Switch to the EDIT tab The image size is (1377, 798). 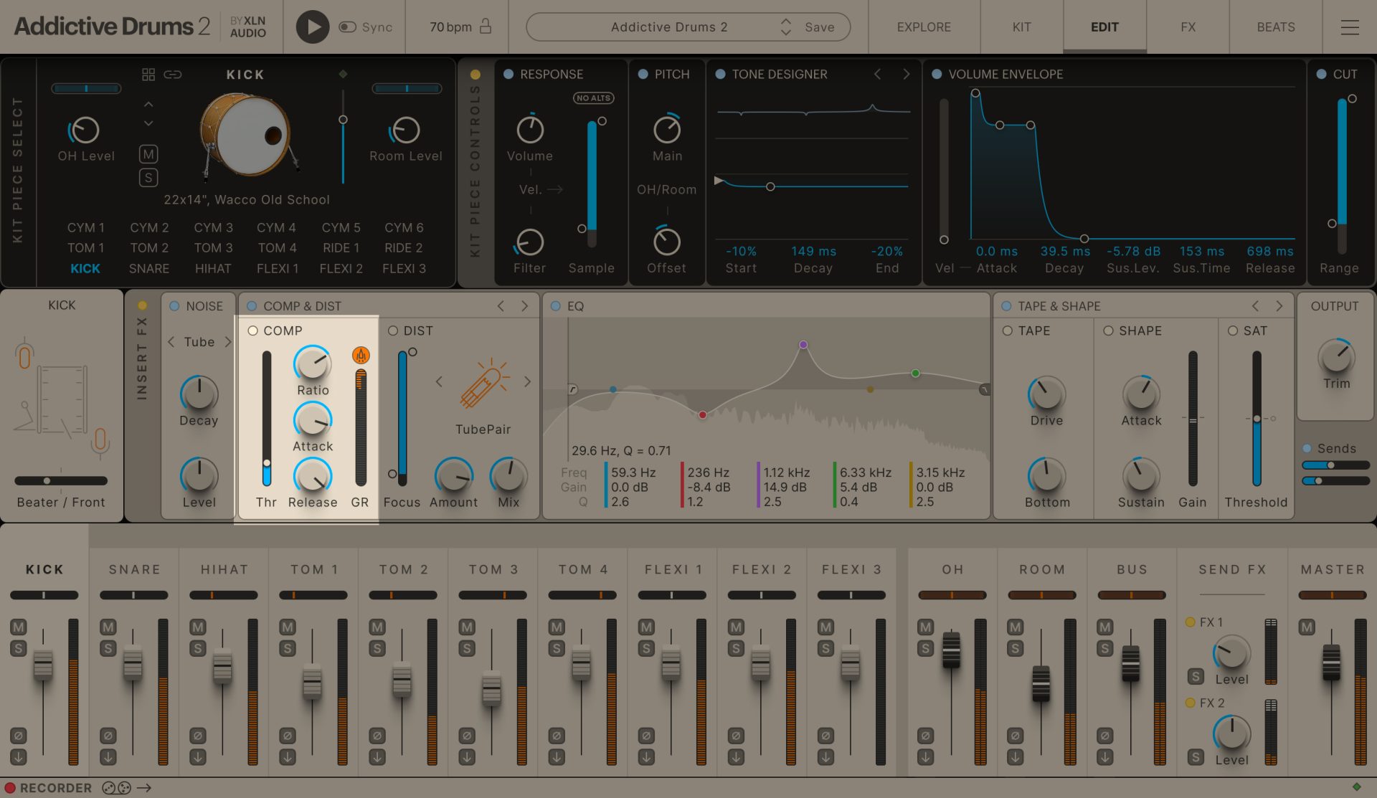(x=1104, y=27)
